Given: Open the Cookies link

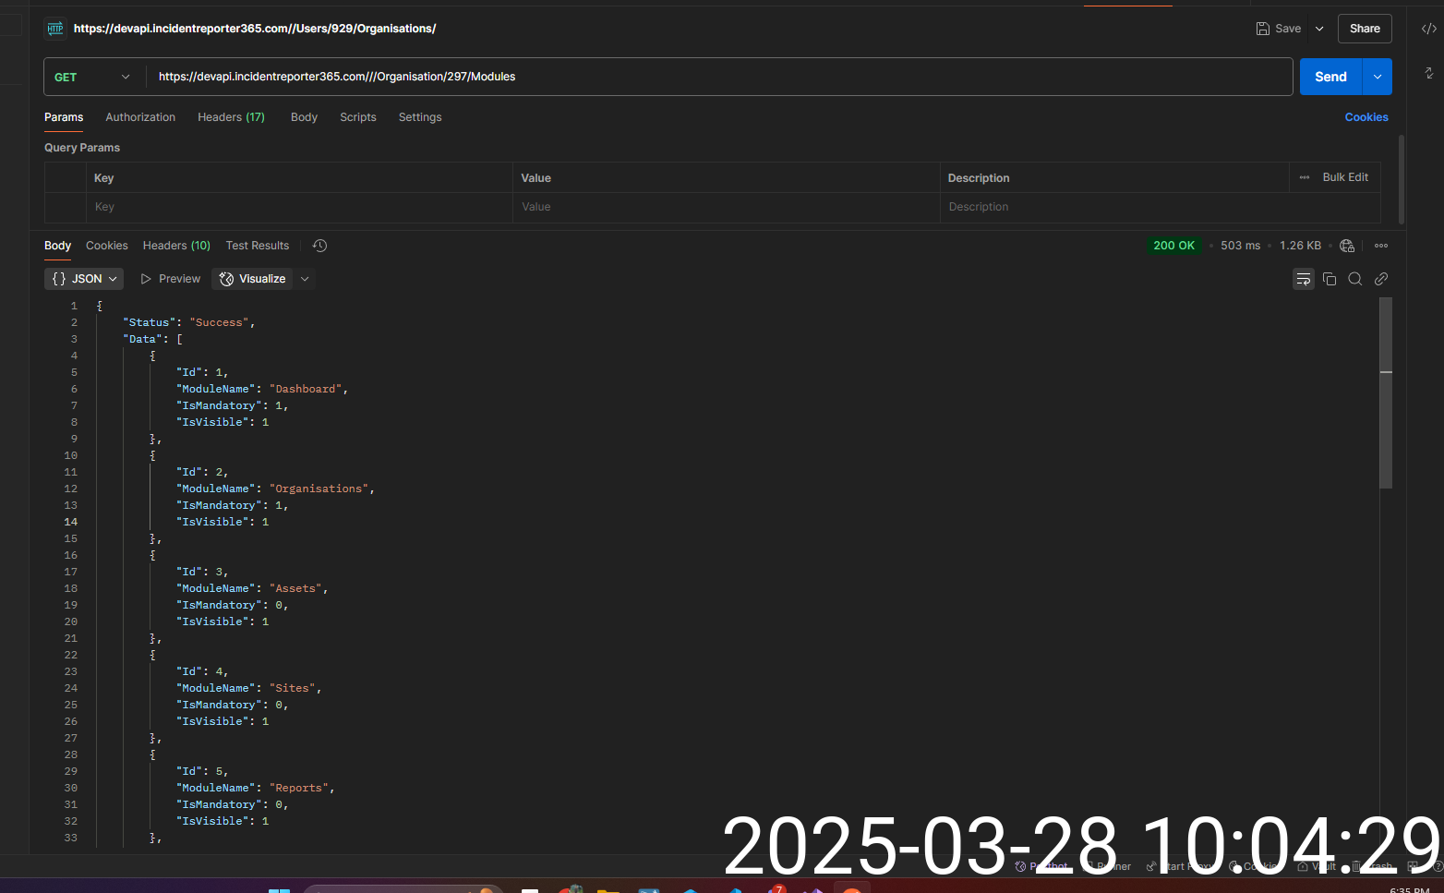Looking at the screenshot, I should [1366, 117].
